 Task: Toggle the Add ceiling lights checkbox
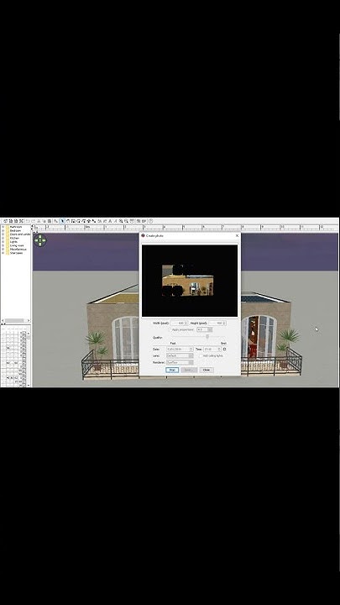click(x=201, y=355)
